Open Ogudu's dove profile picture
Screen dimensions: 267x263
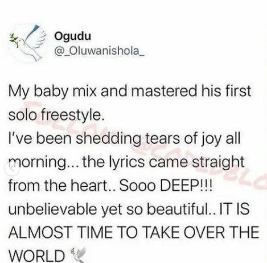click(28, 43)
